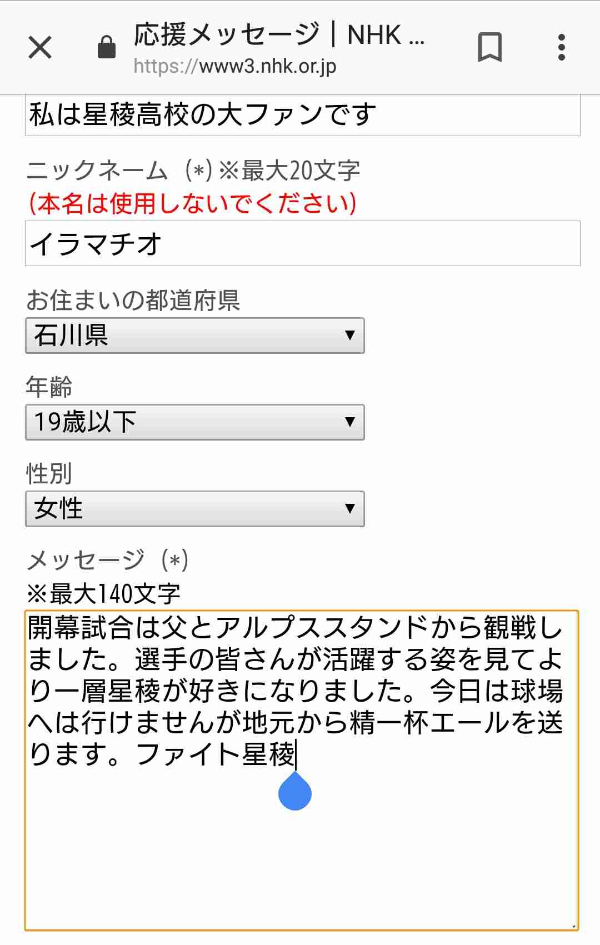
Task: Edit the title field 私は星稜高校の大ファンです
Action: (x=302, y=115)
